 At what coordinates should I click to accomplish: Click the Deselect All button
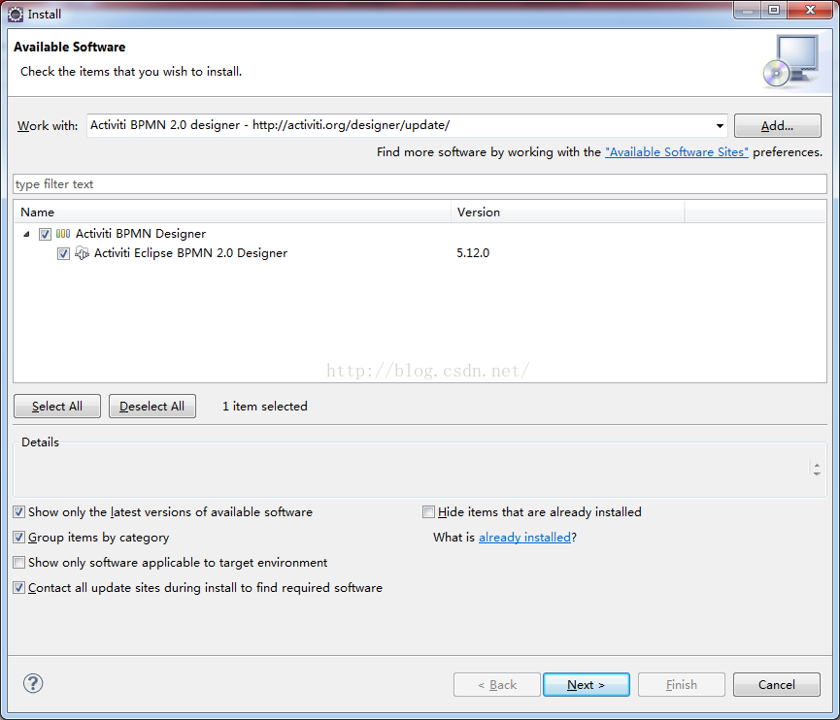[152, 407]
